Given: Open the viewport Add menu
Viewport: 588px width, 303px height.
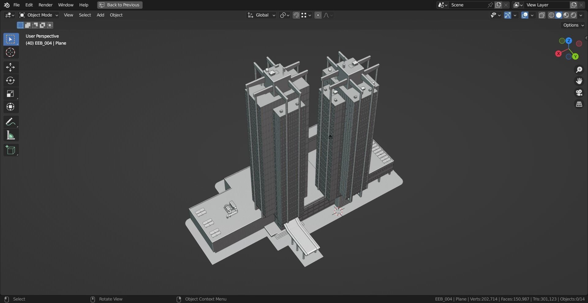Looking at the screenshot, I should point(100,15).
